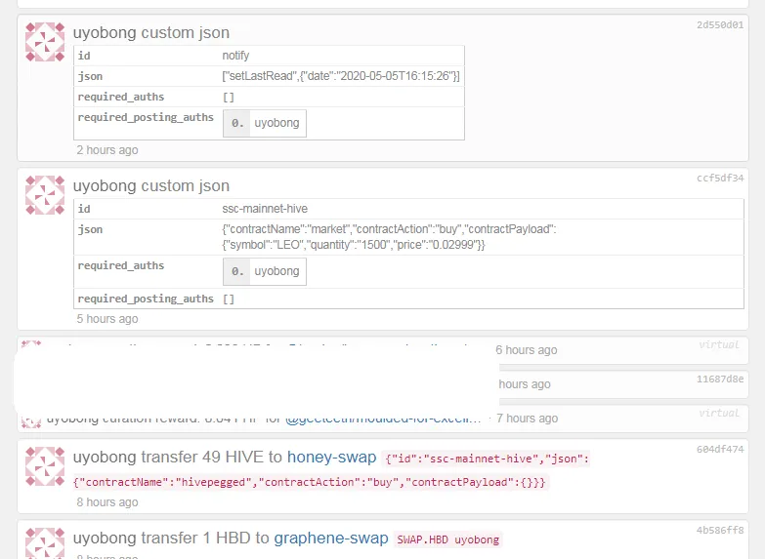Screen dimensions: 765x559
Task: Click the 'virtual' label on the 6 hours ago row
Action: pyautogui.click(x=719, y=344)
